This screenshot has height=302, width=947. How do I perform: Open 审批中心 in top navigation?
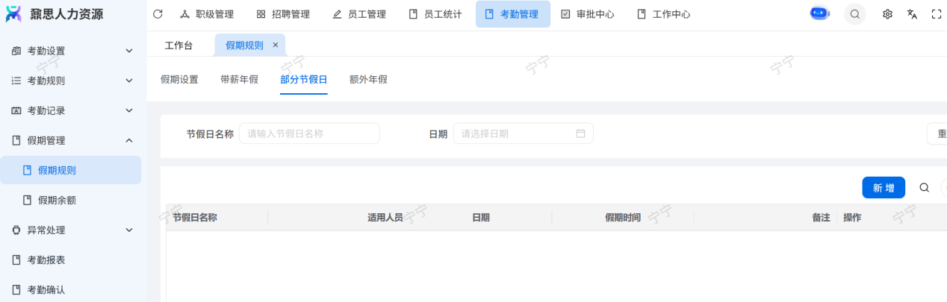(x=587, y=14)
